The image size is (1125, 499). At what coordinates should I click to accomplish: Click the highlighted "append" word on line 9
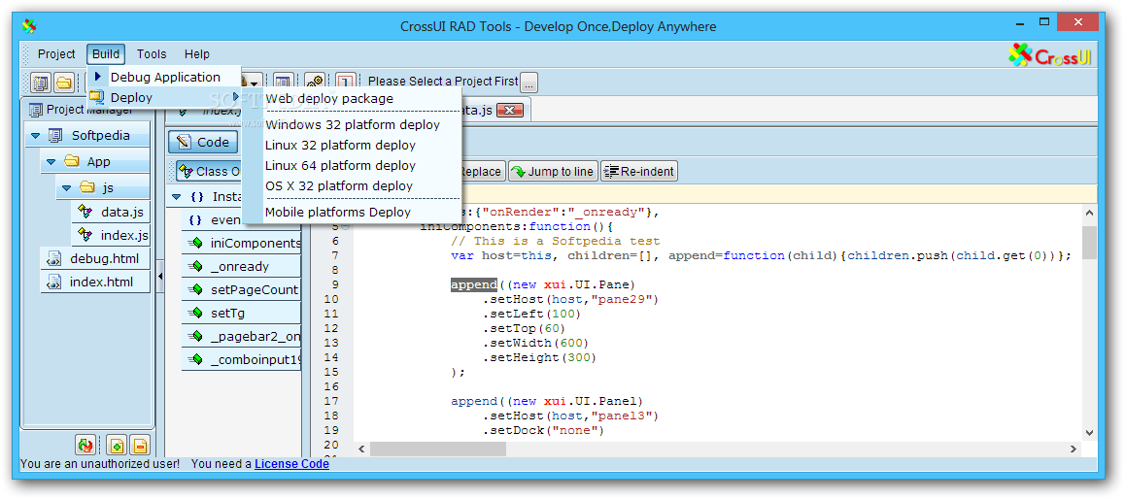pos(473,284)
